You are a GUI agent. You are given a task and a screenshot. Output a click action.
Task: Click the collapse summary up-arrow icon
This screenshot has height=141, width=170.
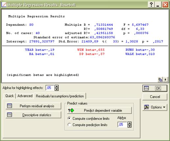[x=165, y=80]
